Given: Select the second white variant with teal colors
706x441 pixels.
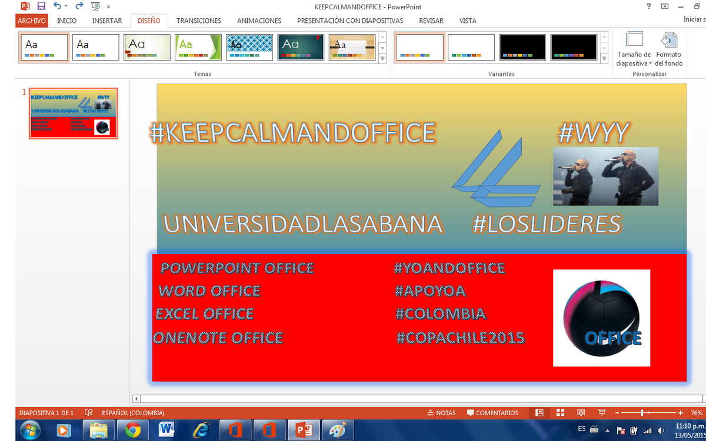Looking at the screenshot, I should coord(471,47).
